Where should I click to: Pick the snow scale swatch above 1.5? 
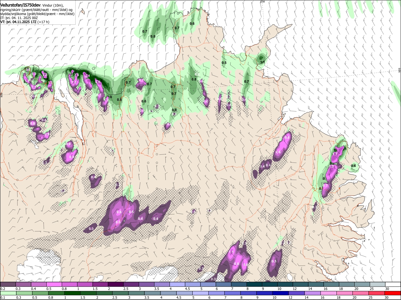[x=100, y=284]
